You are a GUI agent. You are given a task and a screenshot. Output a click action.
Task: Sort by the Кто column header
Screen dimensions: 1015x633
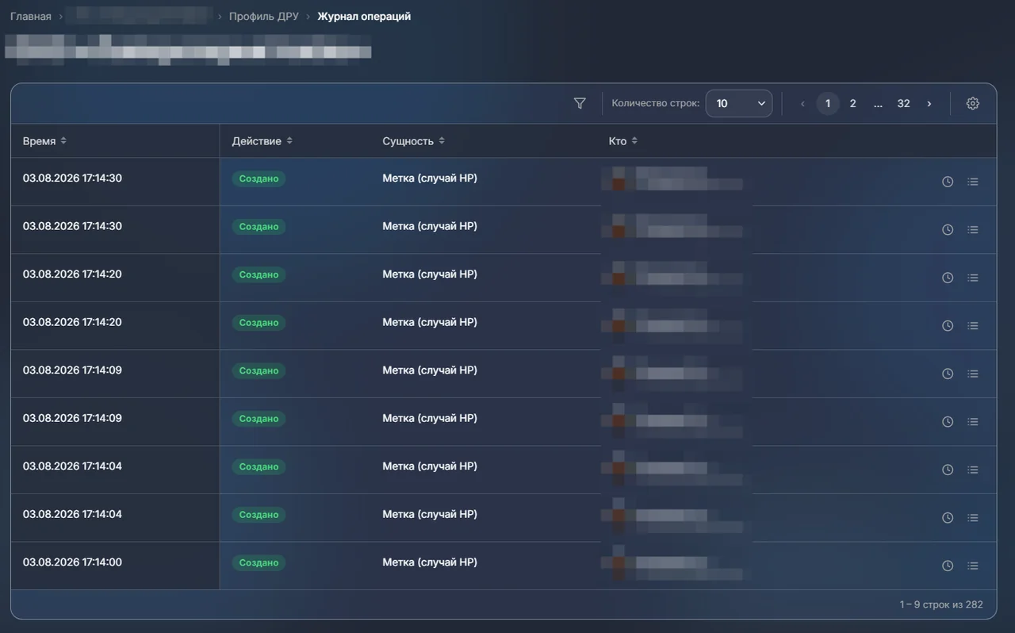coord(623,141)
